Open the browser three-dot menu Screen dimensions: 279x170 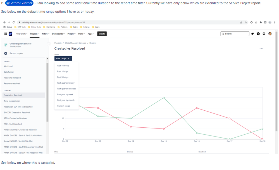pyautogui.click(x=275, y=22)
